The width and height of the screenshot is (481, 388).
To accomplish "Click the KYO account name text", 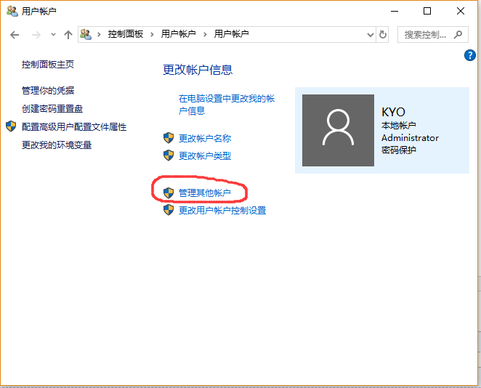I will [393, 112].
